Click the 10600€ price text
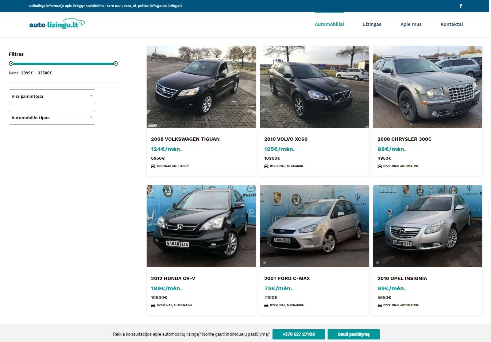The width and height of the screenshot is (491, 342). click(x=159, y=298)
